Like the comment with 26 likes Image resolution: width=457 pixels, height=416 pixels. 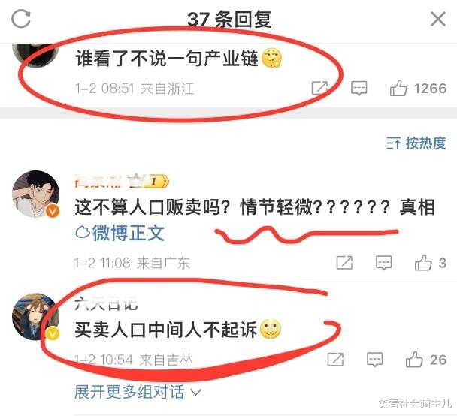coord(414,359)
